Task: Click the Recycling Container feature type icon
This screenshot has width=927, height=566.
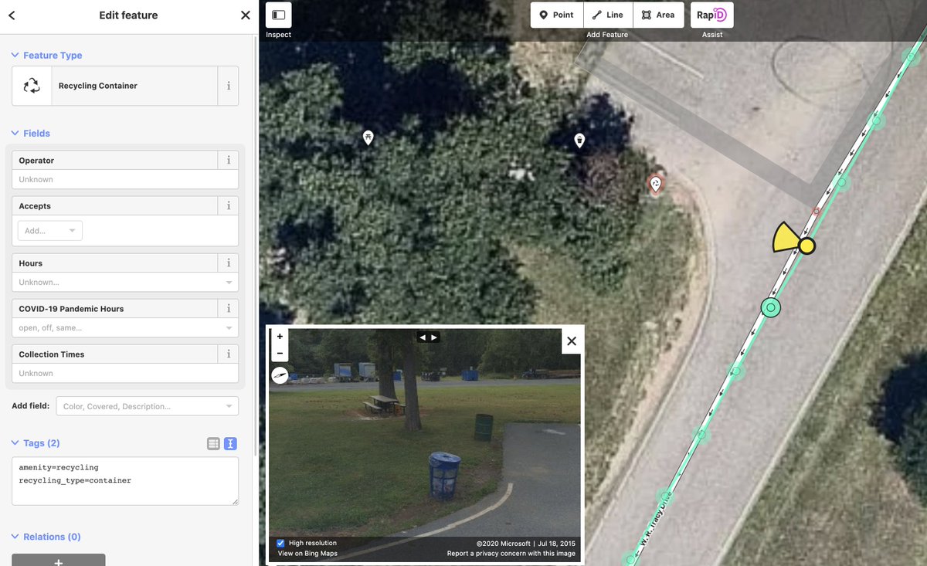Action: coord(31,86)
